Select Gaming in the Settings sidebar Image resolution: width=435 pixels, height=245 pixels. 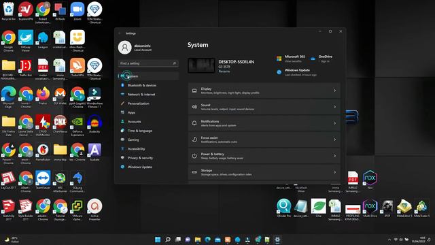149,140
